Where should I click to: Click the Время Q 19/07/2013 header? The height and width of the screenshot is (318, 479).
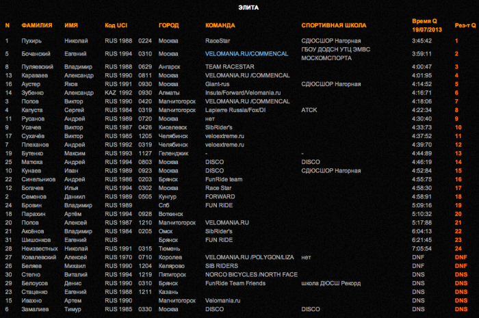(x=427, y=25)
